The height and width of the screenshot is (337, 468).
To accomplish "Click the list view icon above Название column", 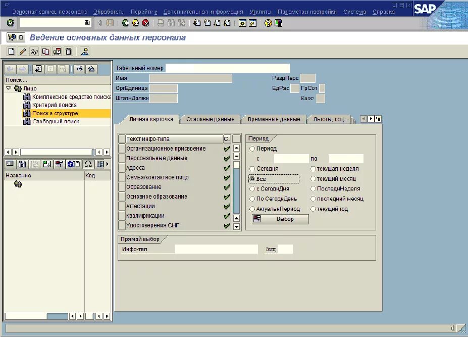I will (10, 164).
